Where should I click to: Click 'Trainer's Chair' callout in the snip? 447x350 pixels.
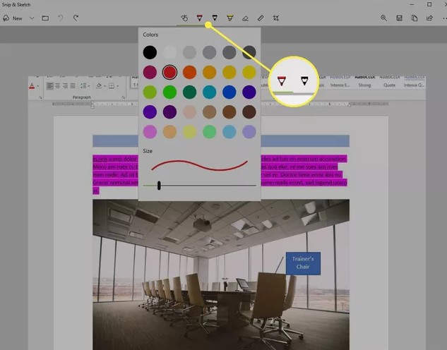pos(303,263)
